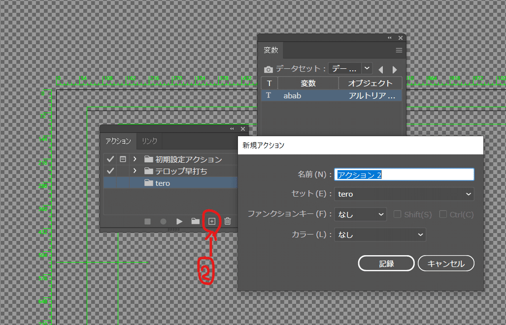This screenshot has width=506, height=325.
Task: Click the キャンセル button in the dialog
Action: click(445, 263)
